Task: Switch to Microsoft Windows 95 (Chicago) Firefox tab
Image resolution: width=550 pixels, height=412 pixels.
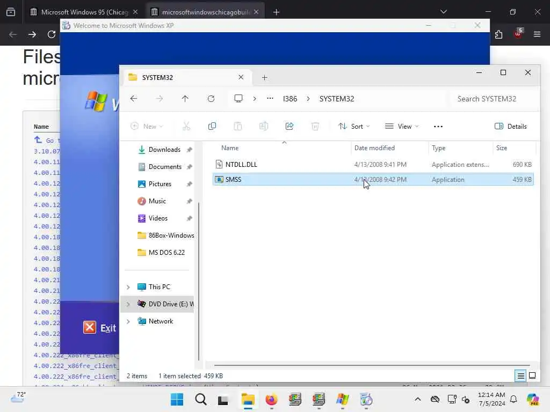Action: pos(84,12)
